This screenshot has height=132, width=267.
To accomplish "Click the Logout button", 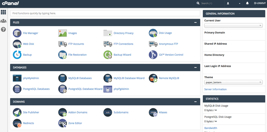I will coord(260,3).
